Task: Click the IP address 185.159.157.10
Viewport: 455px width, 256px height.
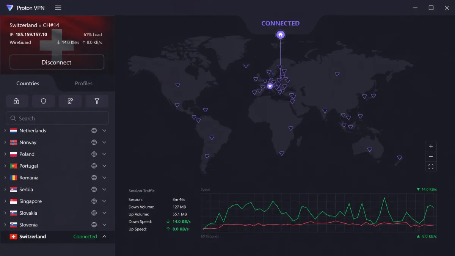Action: [x=31, y=34]
